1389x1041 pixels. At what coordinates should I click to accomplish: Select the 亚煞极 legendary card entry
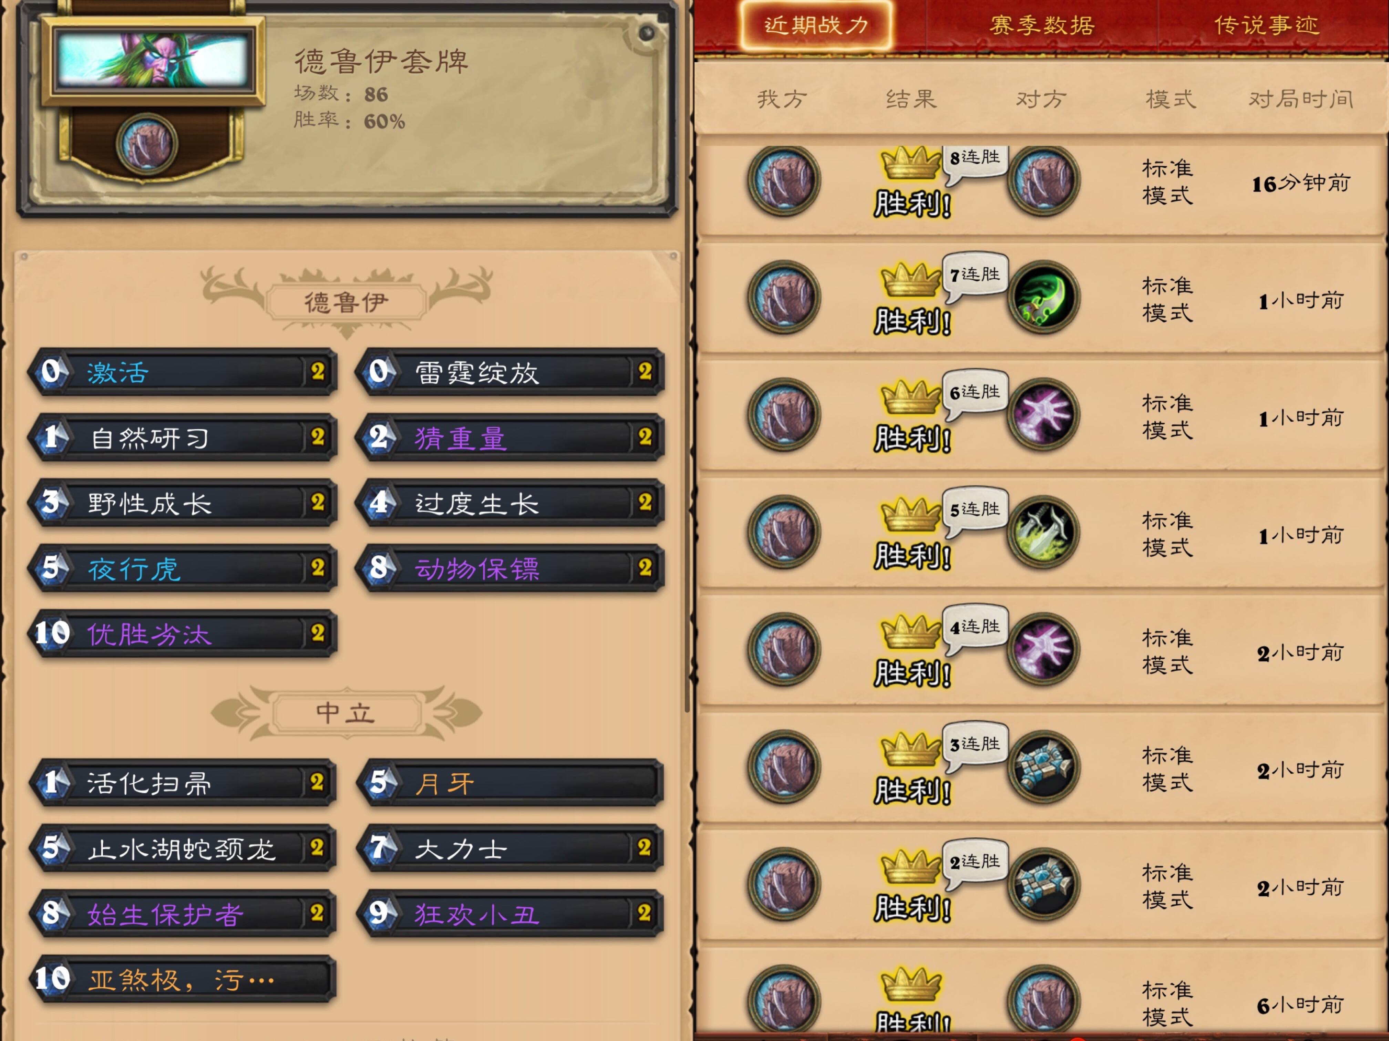(183, 978)
